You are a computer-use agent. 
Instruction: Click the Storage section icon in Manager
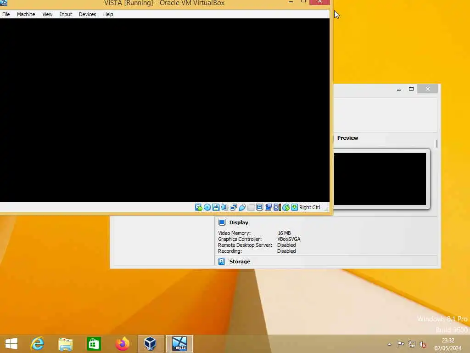(222, 262)
